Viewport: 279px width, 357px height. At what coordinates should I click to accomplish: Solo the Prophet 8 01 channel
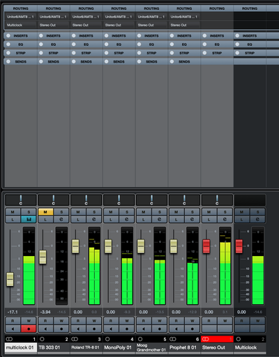click(193, 212)
